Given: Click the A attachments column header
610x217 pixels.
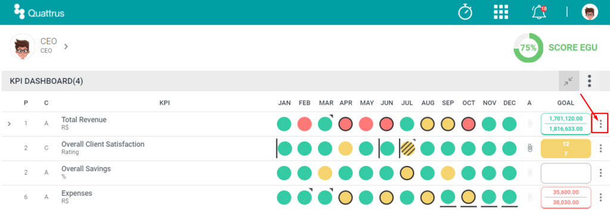Looking at the screenshot, I should 530,103.
